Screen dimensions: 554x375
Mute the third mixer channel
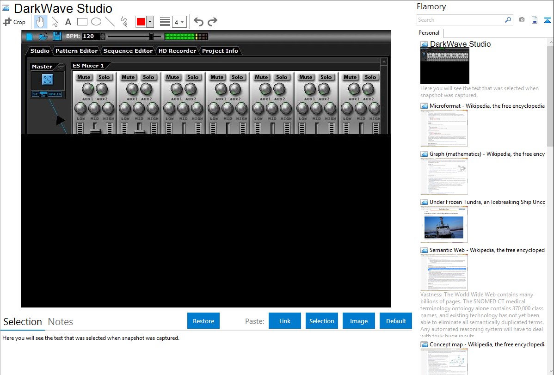pos(172,77)
